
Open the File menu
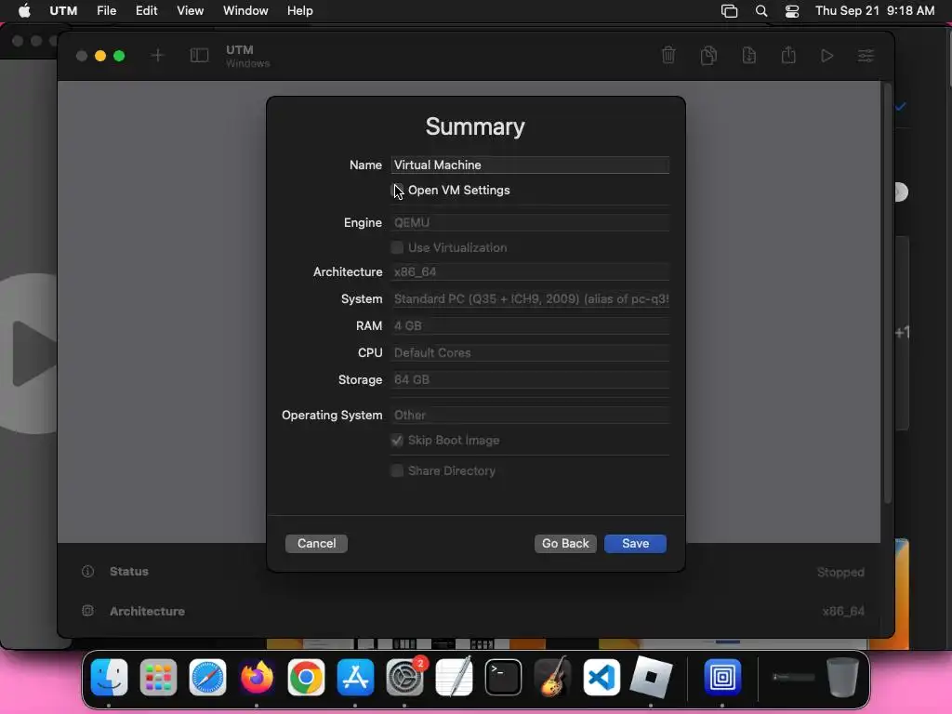[x=106, y=11]
